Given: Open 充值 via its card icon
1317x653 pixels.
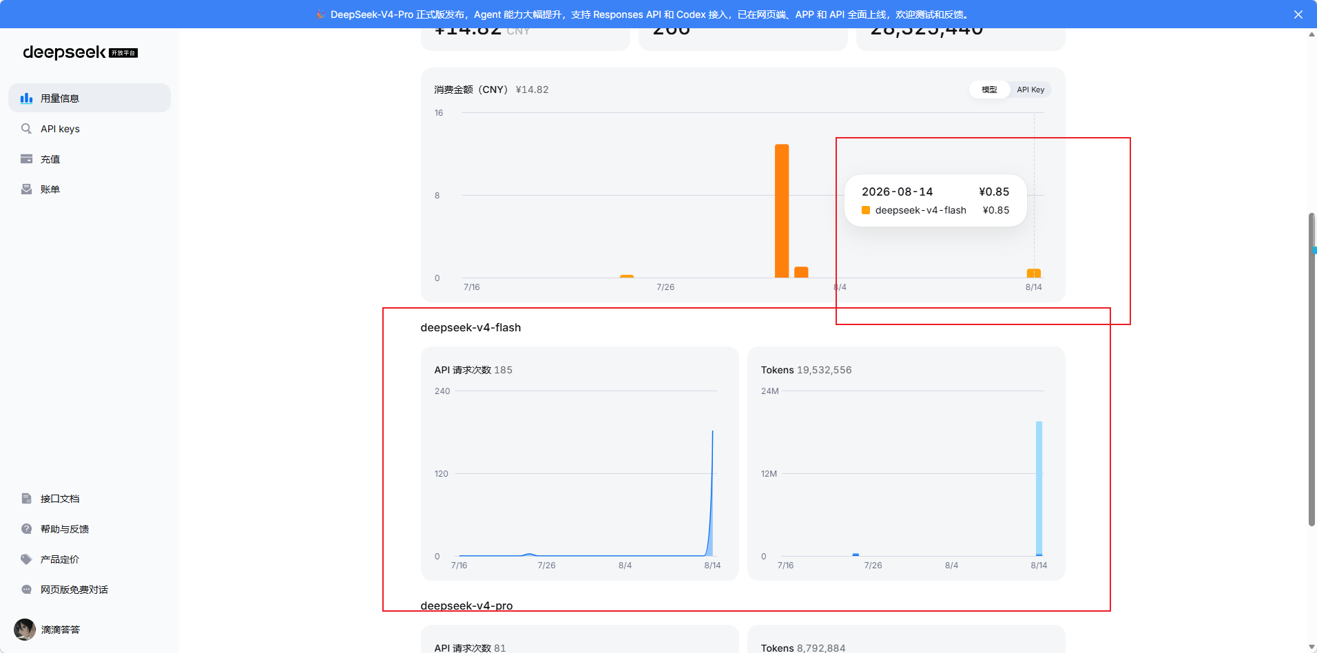Looking at the screenshot, I should [x=26, y=159].
